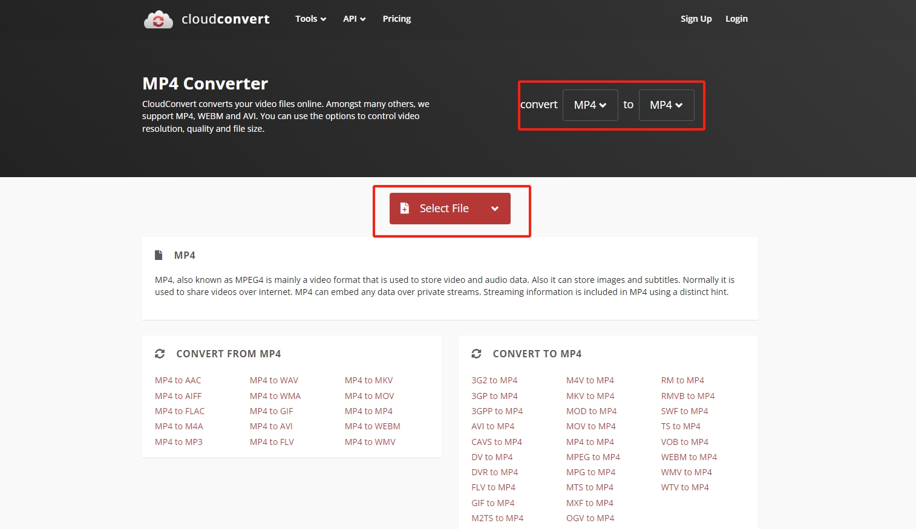
Task: Open MKV to MP4 converter link
Action: click(x=590, y=396)
